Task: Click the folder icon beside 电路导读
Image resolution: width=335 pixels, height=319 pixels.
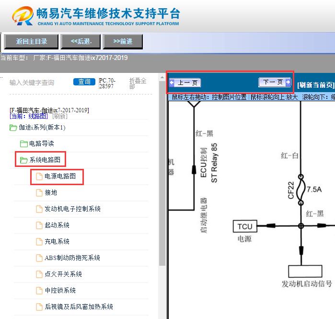Action: pos(23,144)
